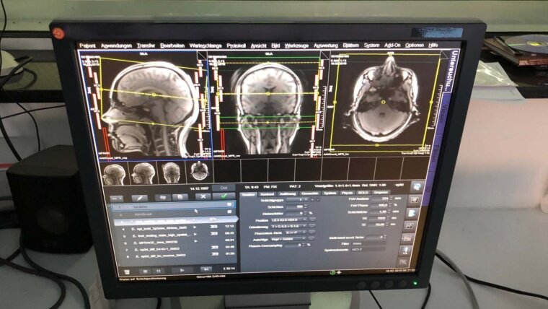This screenshot has width=548, height=309.
Task: Switch to the BOLD tab
Action: [x=363, y=193]
